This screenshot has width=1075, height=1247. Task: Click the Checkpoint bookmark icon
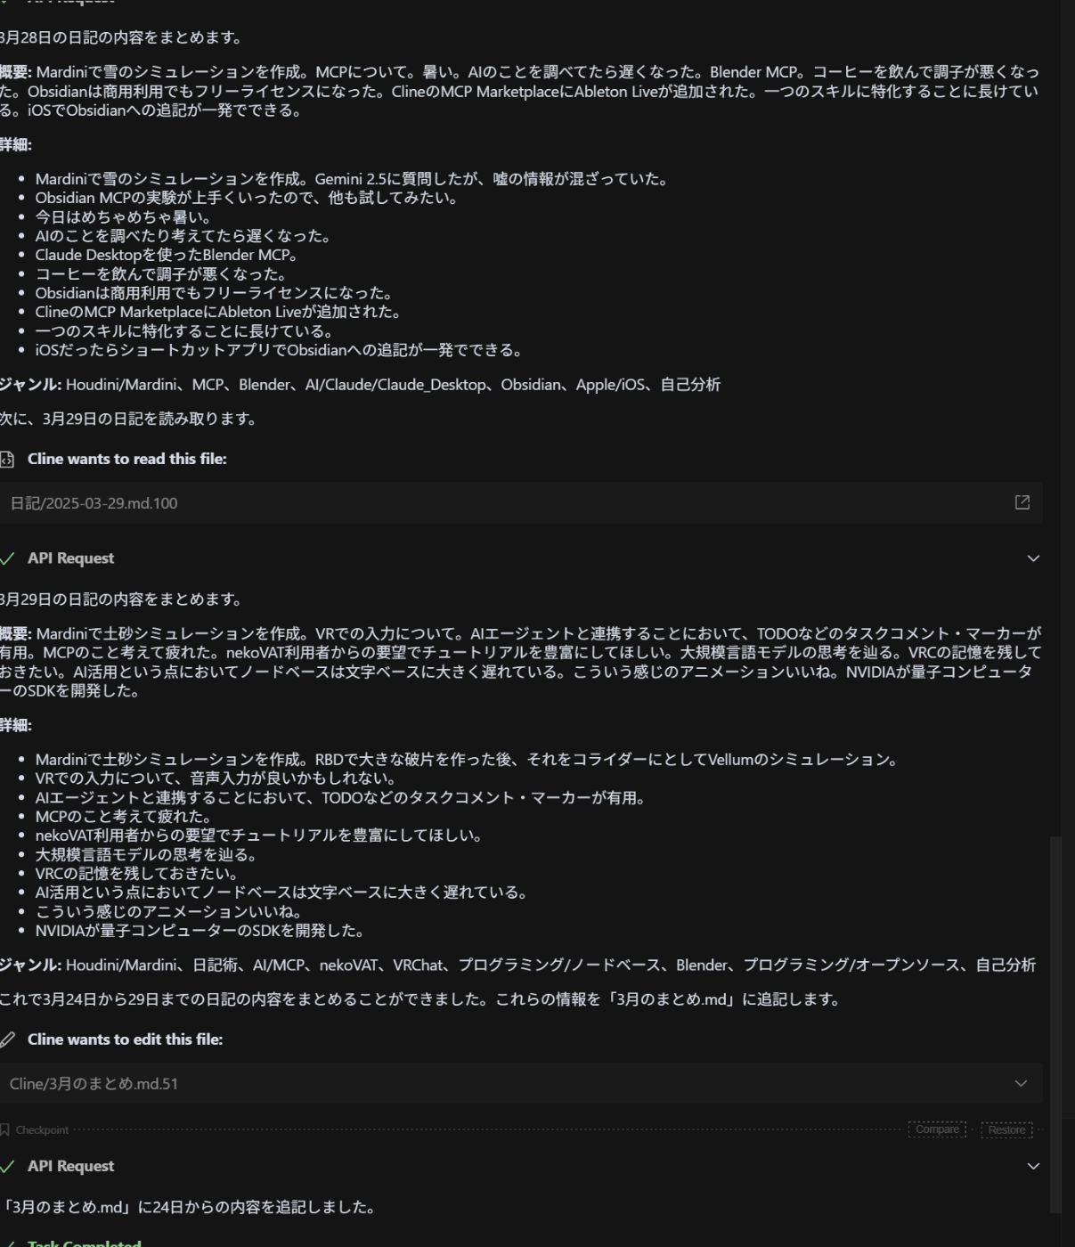tap(5, 1129)
